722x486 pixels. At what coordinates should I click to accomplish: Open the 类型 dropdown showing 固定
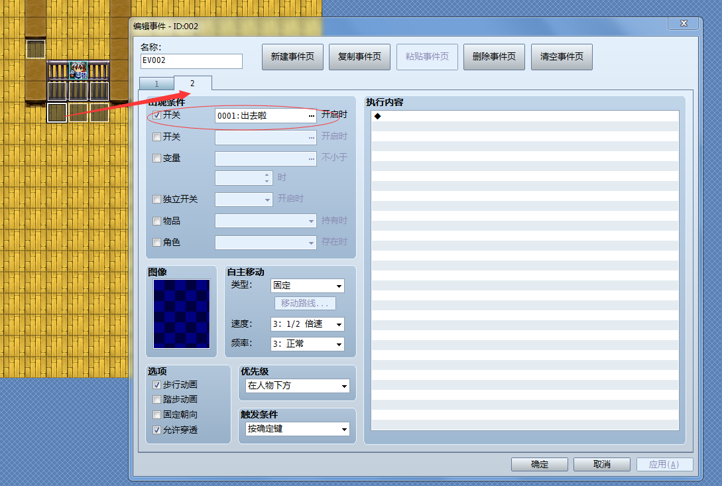click(x=307, y=286)
